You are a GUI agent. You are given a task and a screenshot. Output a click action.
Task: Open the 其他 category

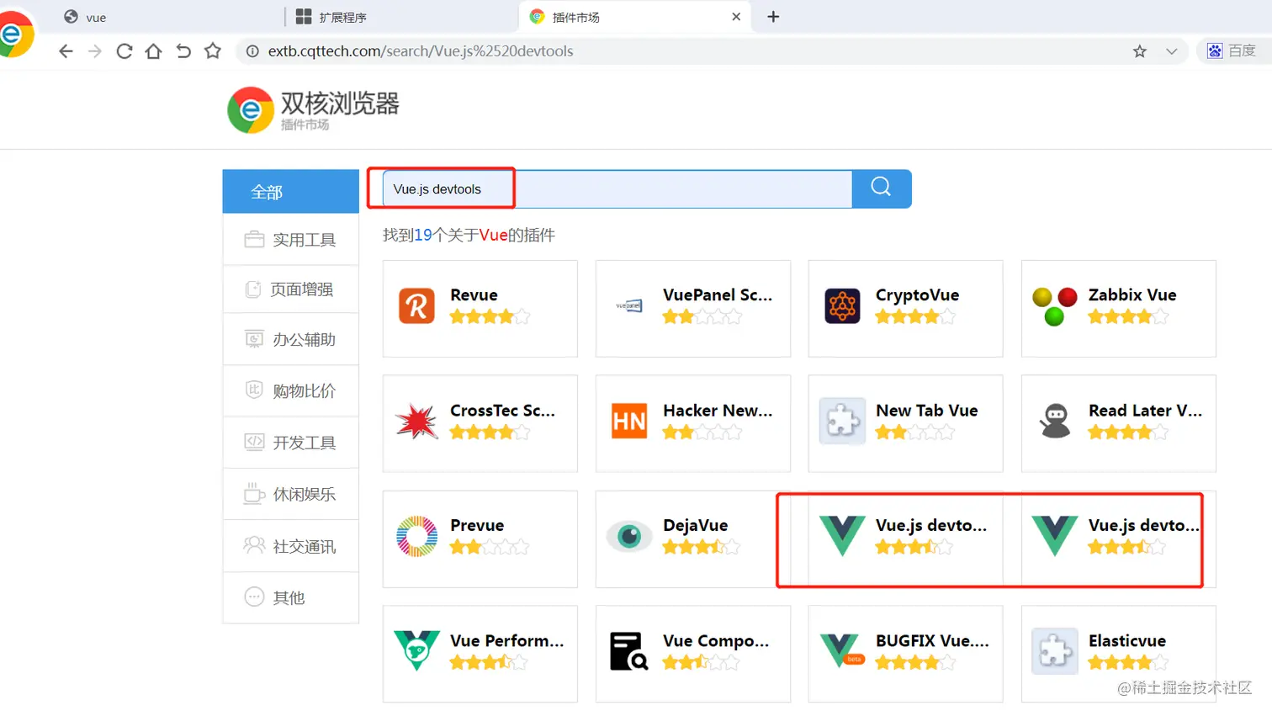(x=290, y=597)
